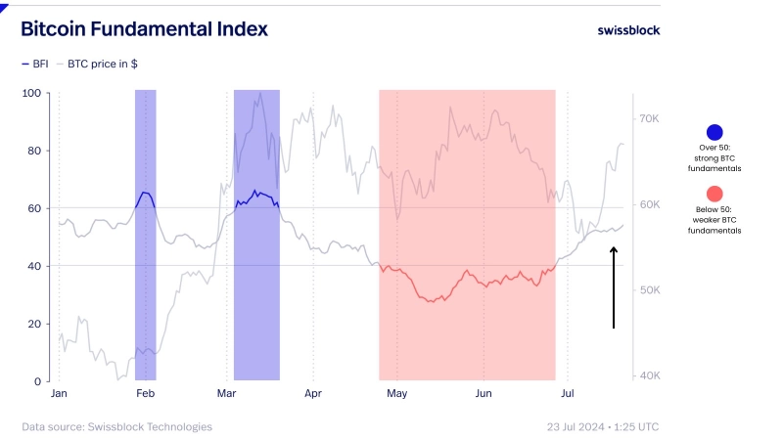This screenshot has width=783, height=440.
Task: Click the data source Swissblock Technologies text
Action: [116, 426]
